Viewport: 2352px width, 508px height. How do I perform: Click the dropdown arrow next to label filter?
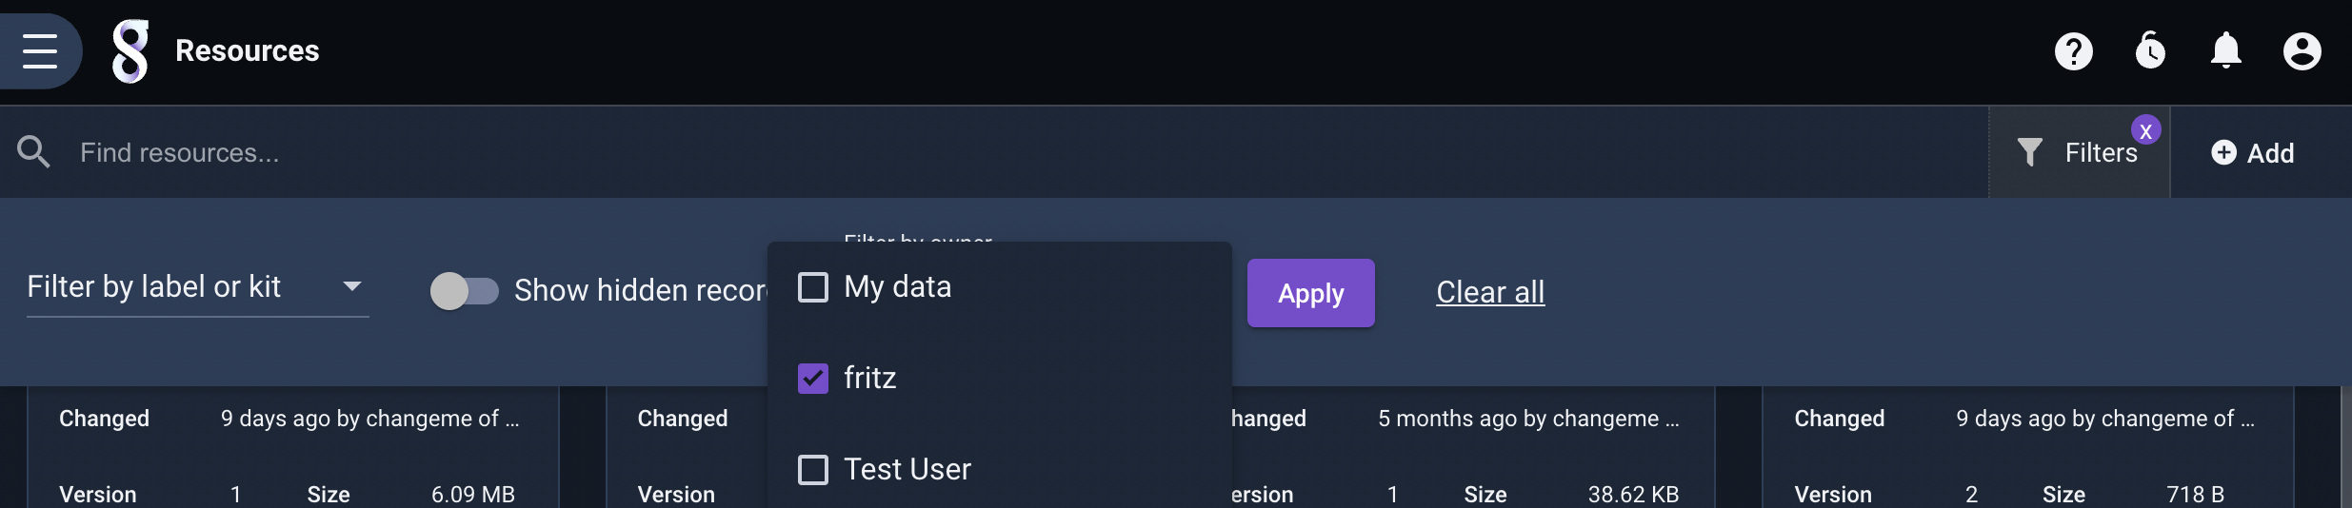pyautogui.click(x=352, y=286)
